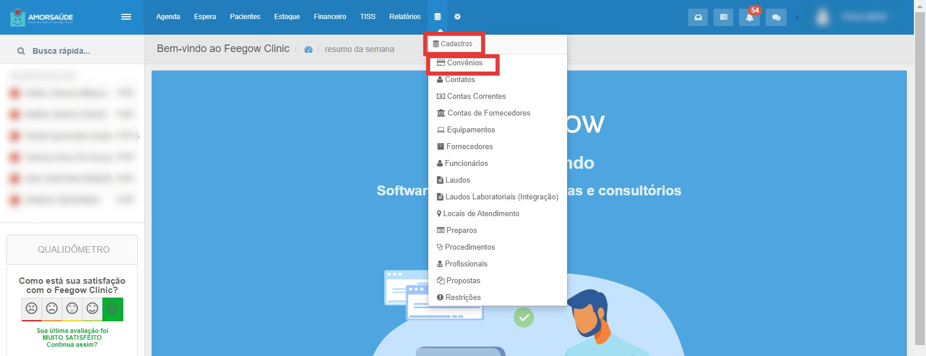The width and height of the screenshot is (926, 356).
Task: Choose Profissionais in the dropdown
Action: click(x=498, y=264)
